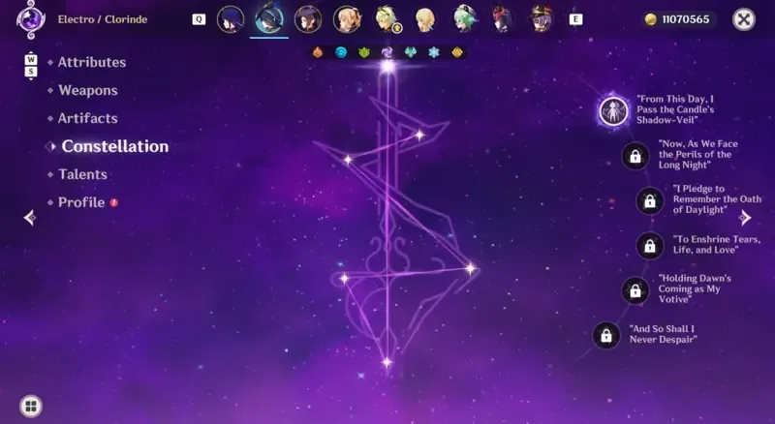Go to previous character with the left arrow
This screenshot has width=775, height=424.
pyautogui.click(x=30, y=218)
